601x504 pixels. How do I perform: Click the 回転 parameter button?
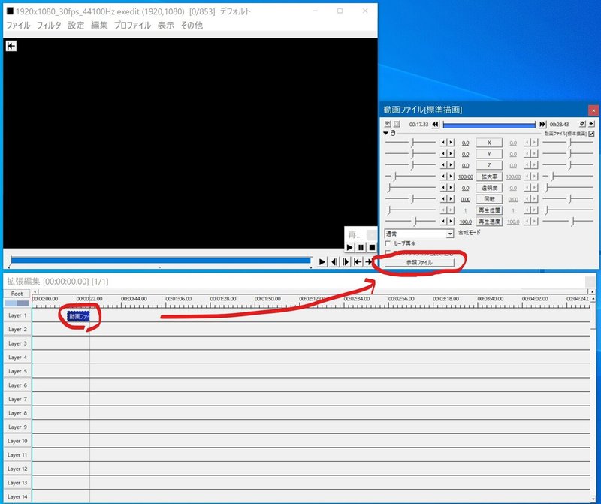pyautogui.click(x=489, y=199)
